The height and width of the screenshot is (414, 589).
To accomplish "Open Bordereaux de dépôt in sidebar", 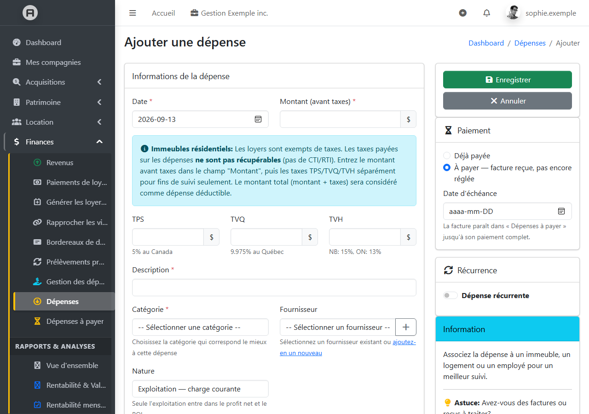I will [x=62, y=242].
